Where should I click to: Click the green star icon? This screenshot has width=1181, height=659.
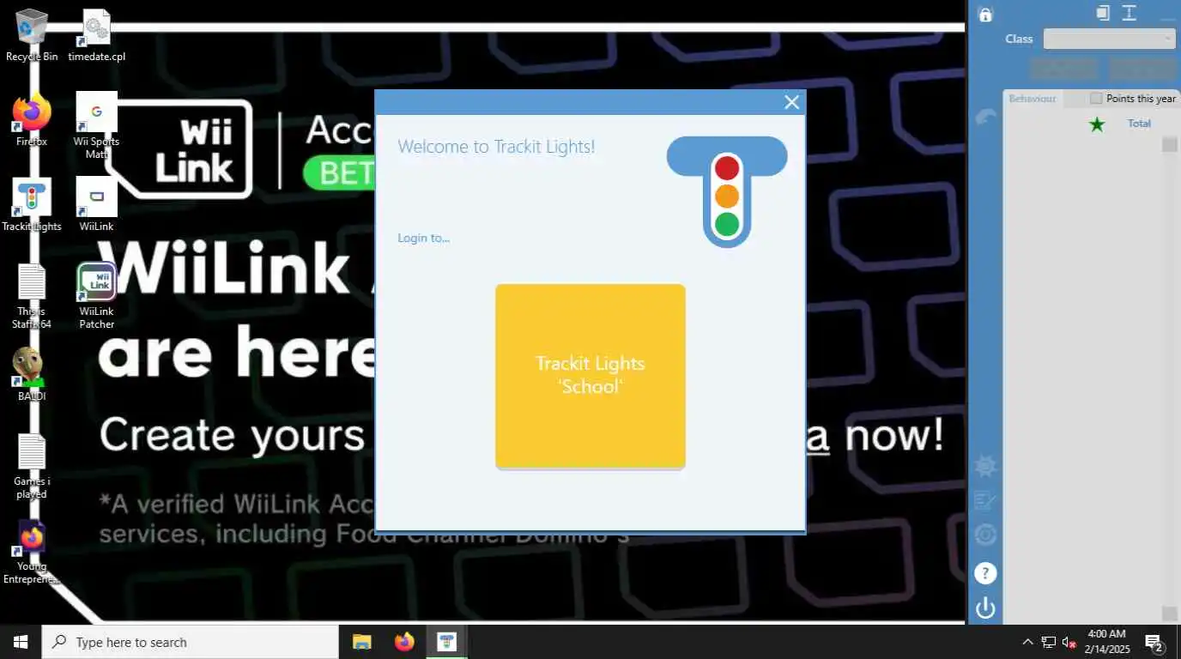click(x=1097, y=124)
